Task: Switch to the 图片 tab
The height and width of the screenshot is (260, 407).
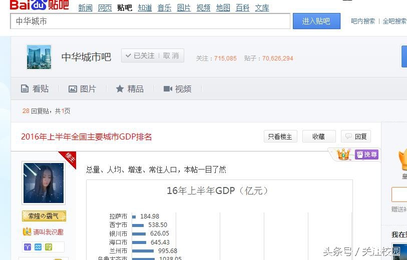Action: point(83,88)
